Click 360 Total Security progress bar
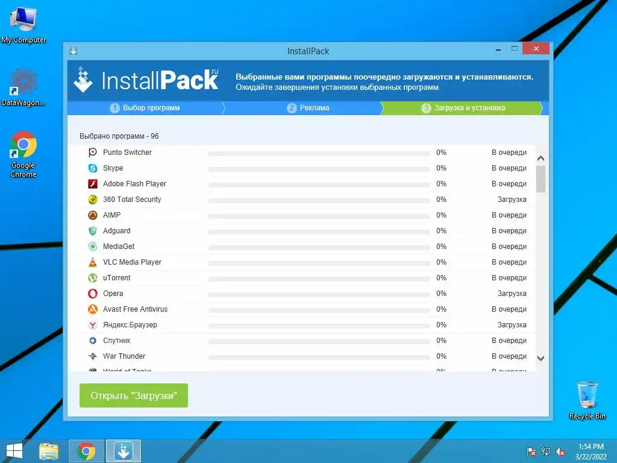Screen dimensions: 617x463 (x=319, y=201)
